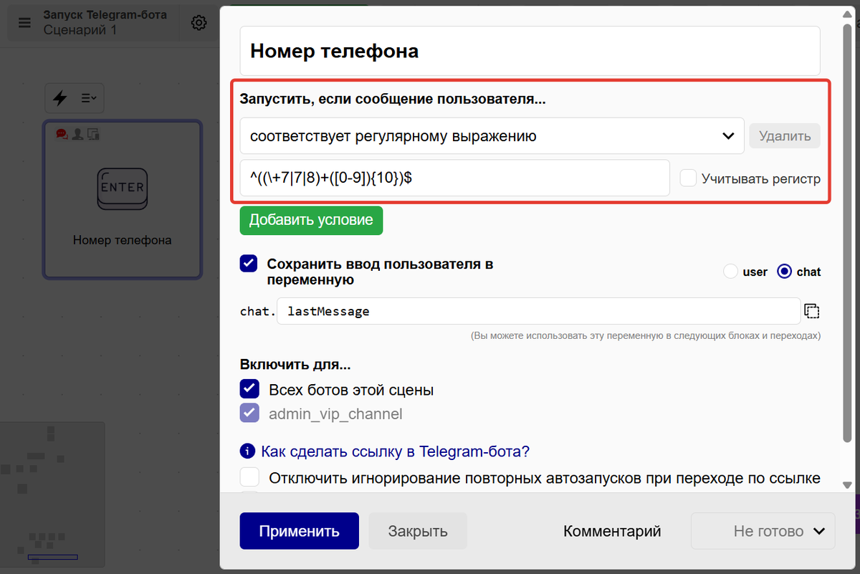Click the variable picker icon beside lastMessage
860x574 pixels.
click(811, 311)
